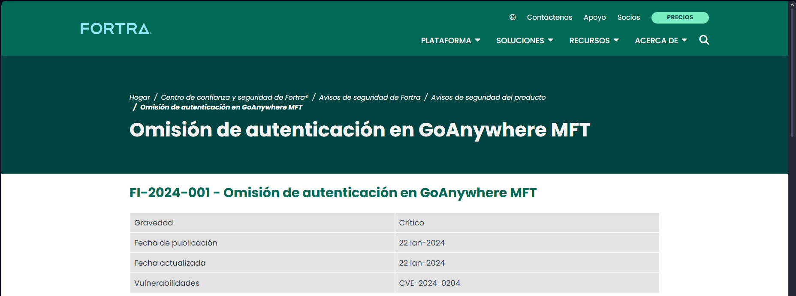The height and width of the screenshot is (296, 796).
Task: Select the Crítico value cell
Action: pyautogui.click(x=527, y=223)
